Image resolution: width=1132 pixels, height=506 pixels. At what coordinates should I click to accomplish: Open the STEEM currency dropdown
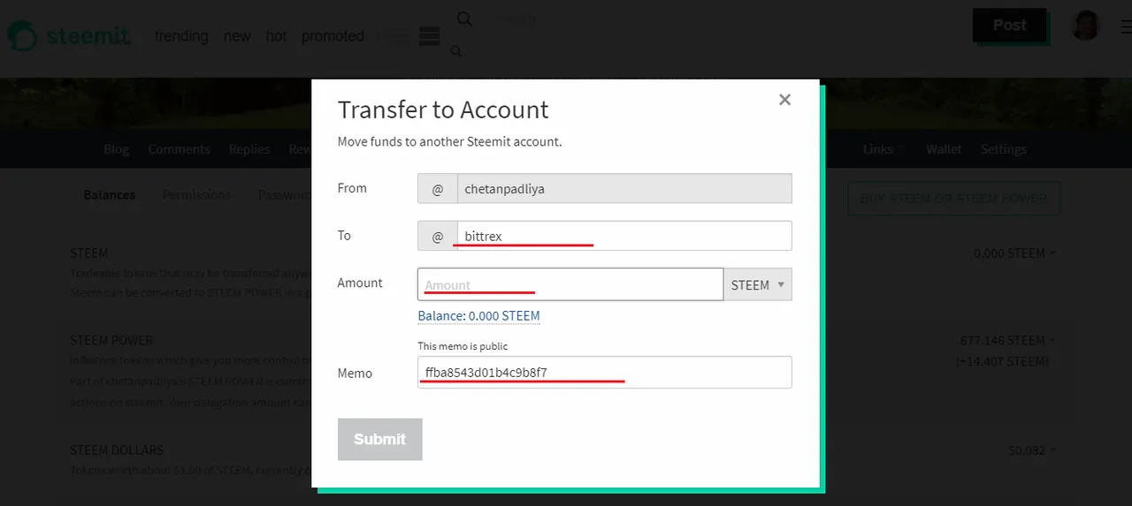758,285
